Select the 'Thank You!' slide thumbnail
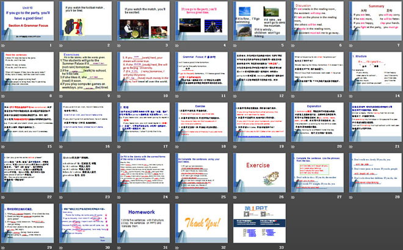This screenshot has height=250, width=403. coord(201,223)
